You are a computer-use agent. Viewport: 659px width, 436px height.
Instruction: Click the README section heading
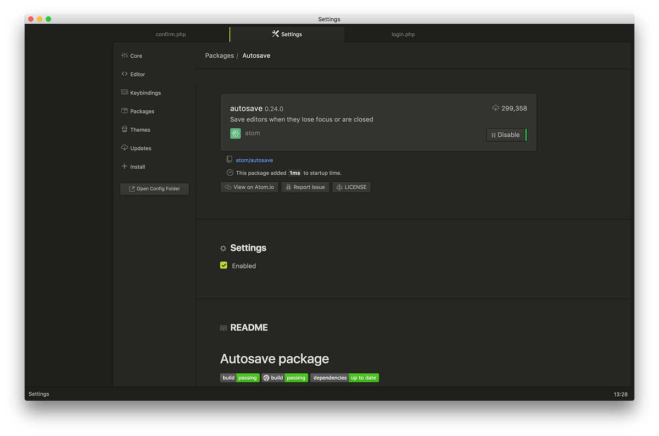[x=249, y=327]
